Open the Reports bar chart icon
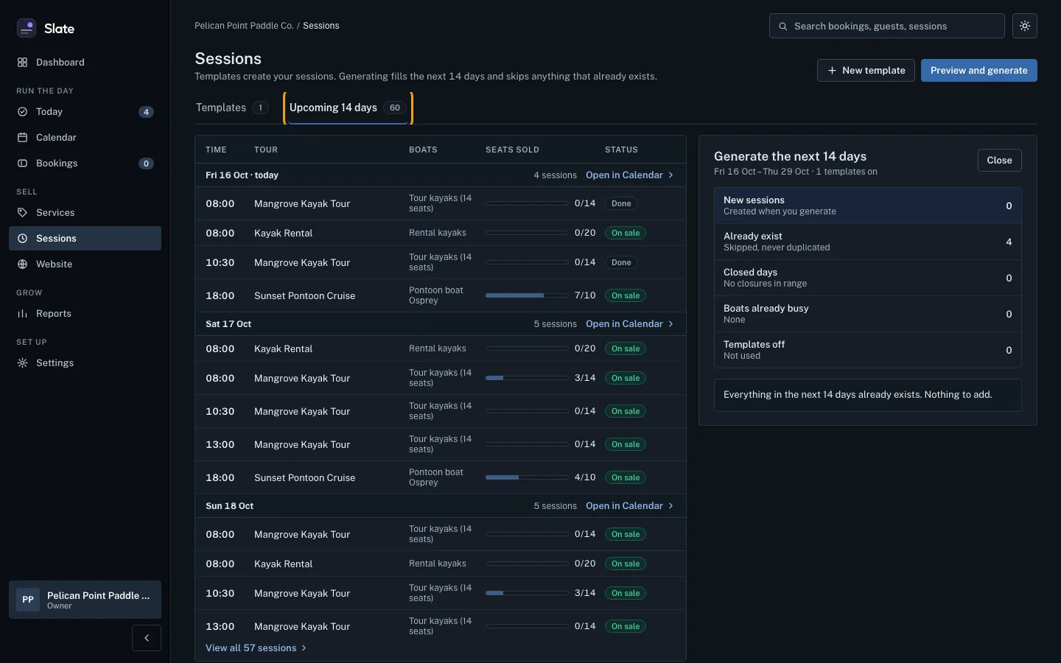 pyautogui.click(x=22, y=314)
